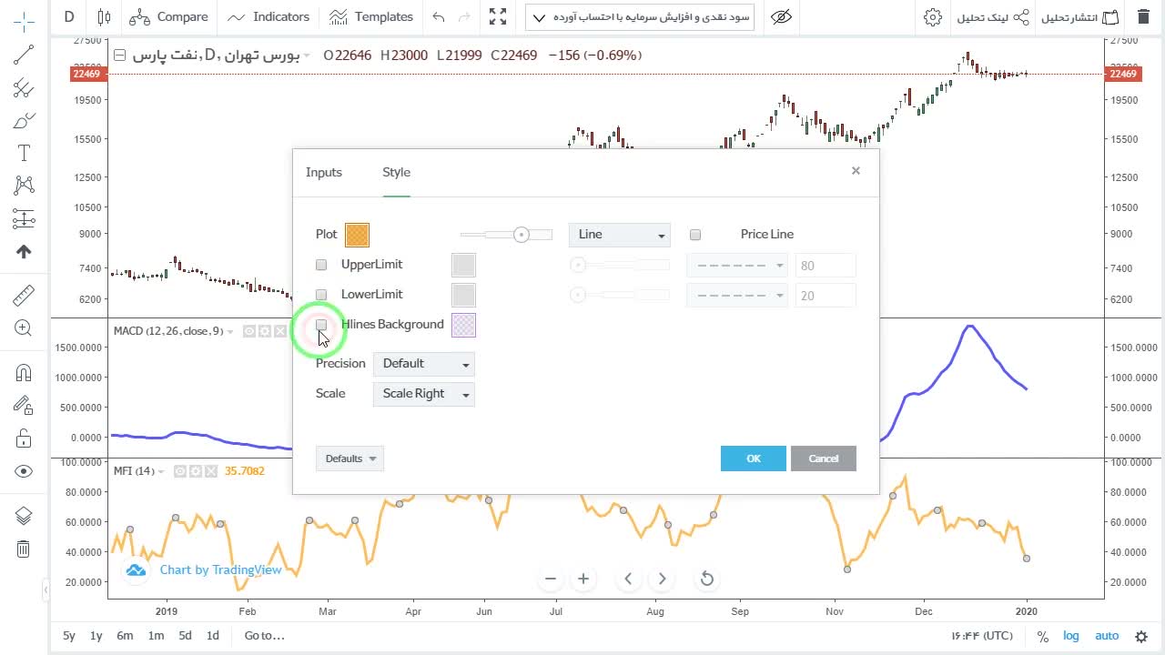The image size is (1165, 655).
Task: Undo the last chart action
Action: (x=440, y=17)
